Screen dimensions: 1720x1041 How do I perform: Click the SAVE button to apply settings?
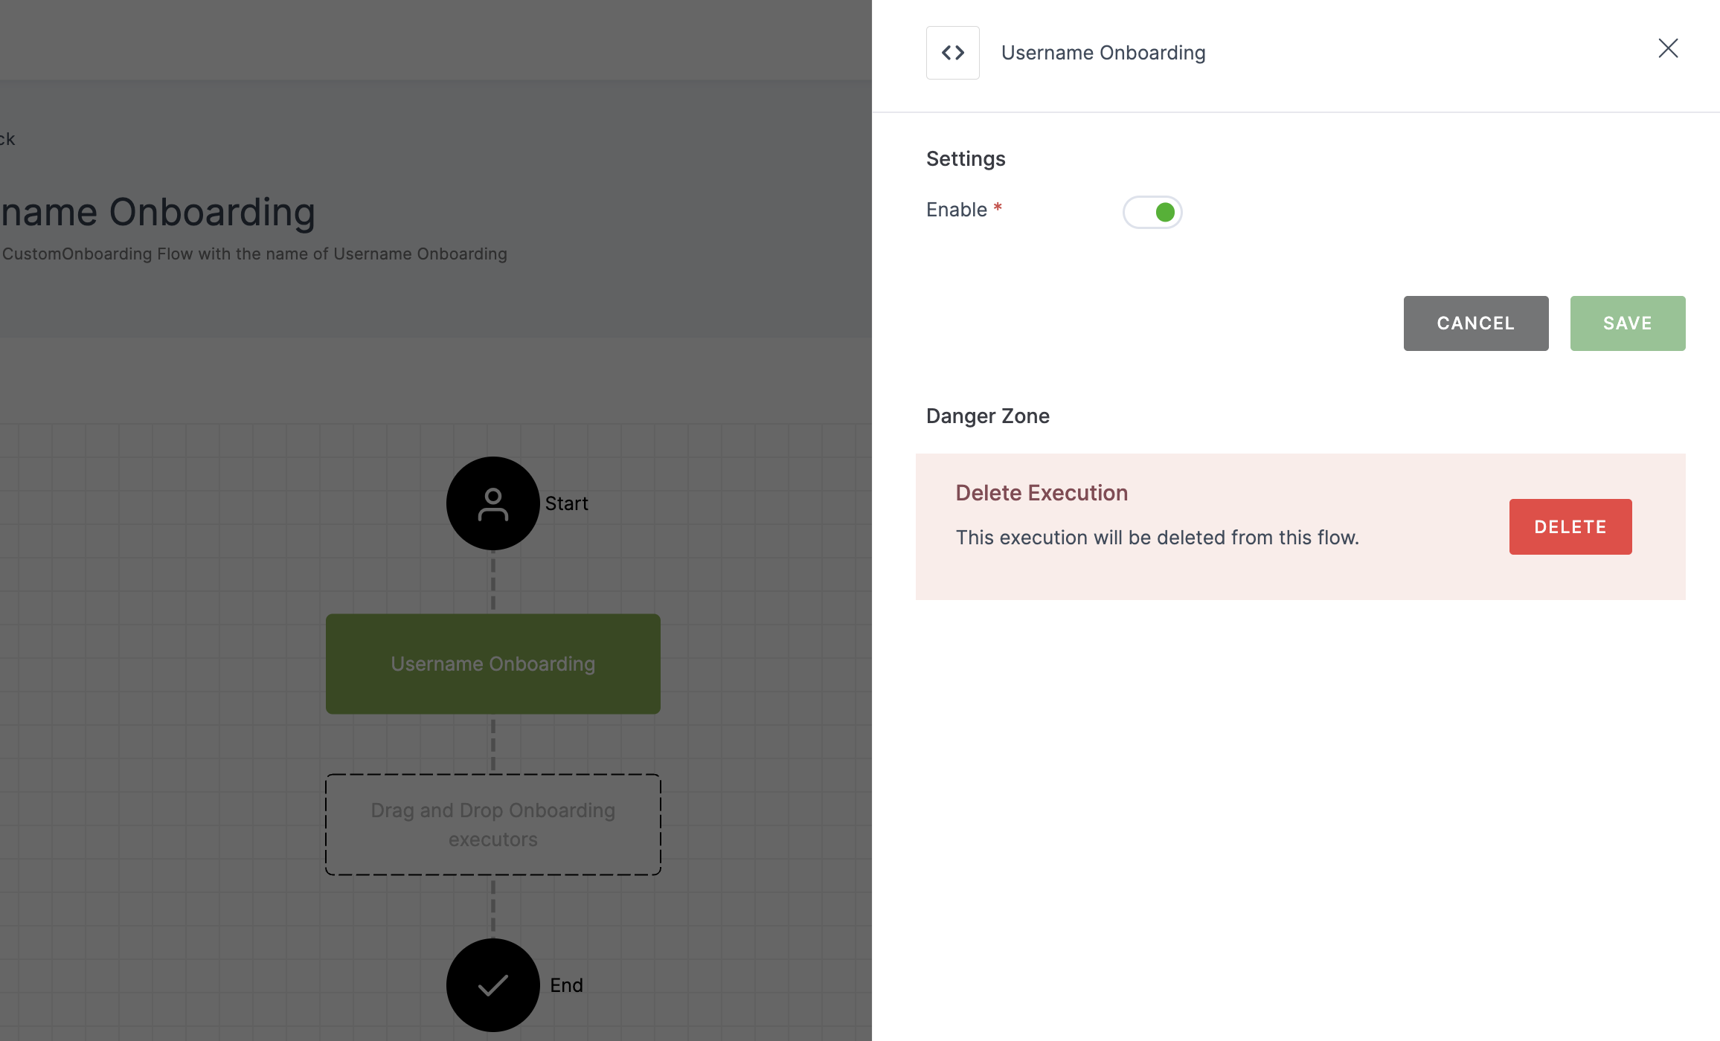(1626, 323)
